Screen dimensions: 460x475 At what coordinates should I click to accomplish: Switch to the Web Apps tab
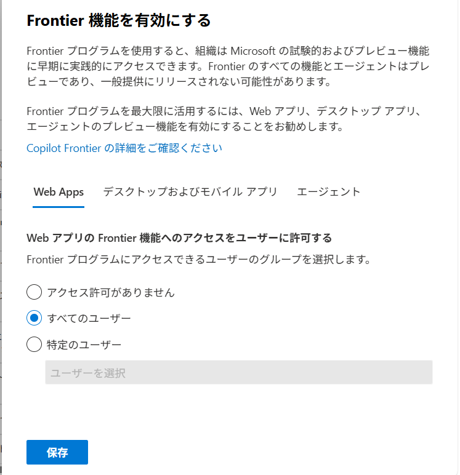pos(59,192)
